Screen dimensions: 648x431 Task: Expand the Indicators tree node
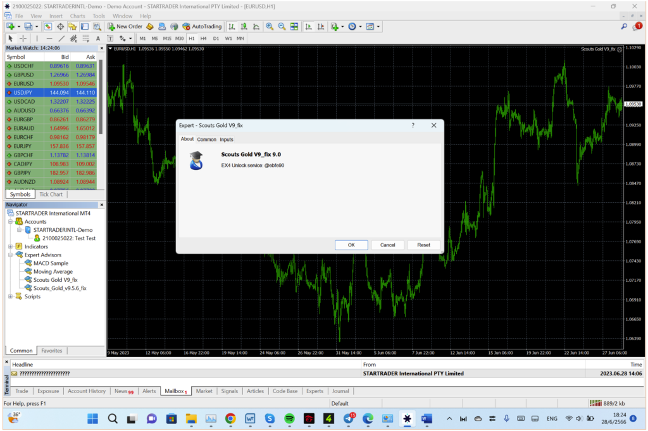point(11,246)
